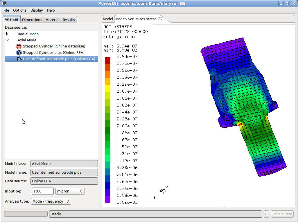
Task: Close the Mode5 Von Mises stress tab
Action: point(160,19)
